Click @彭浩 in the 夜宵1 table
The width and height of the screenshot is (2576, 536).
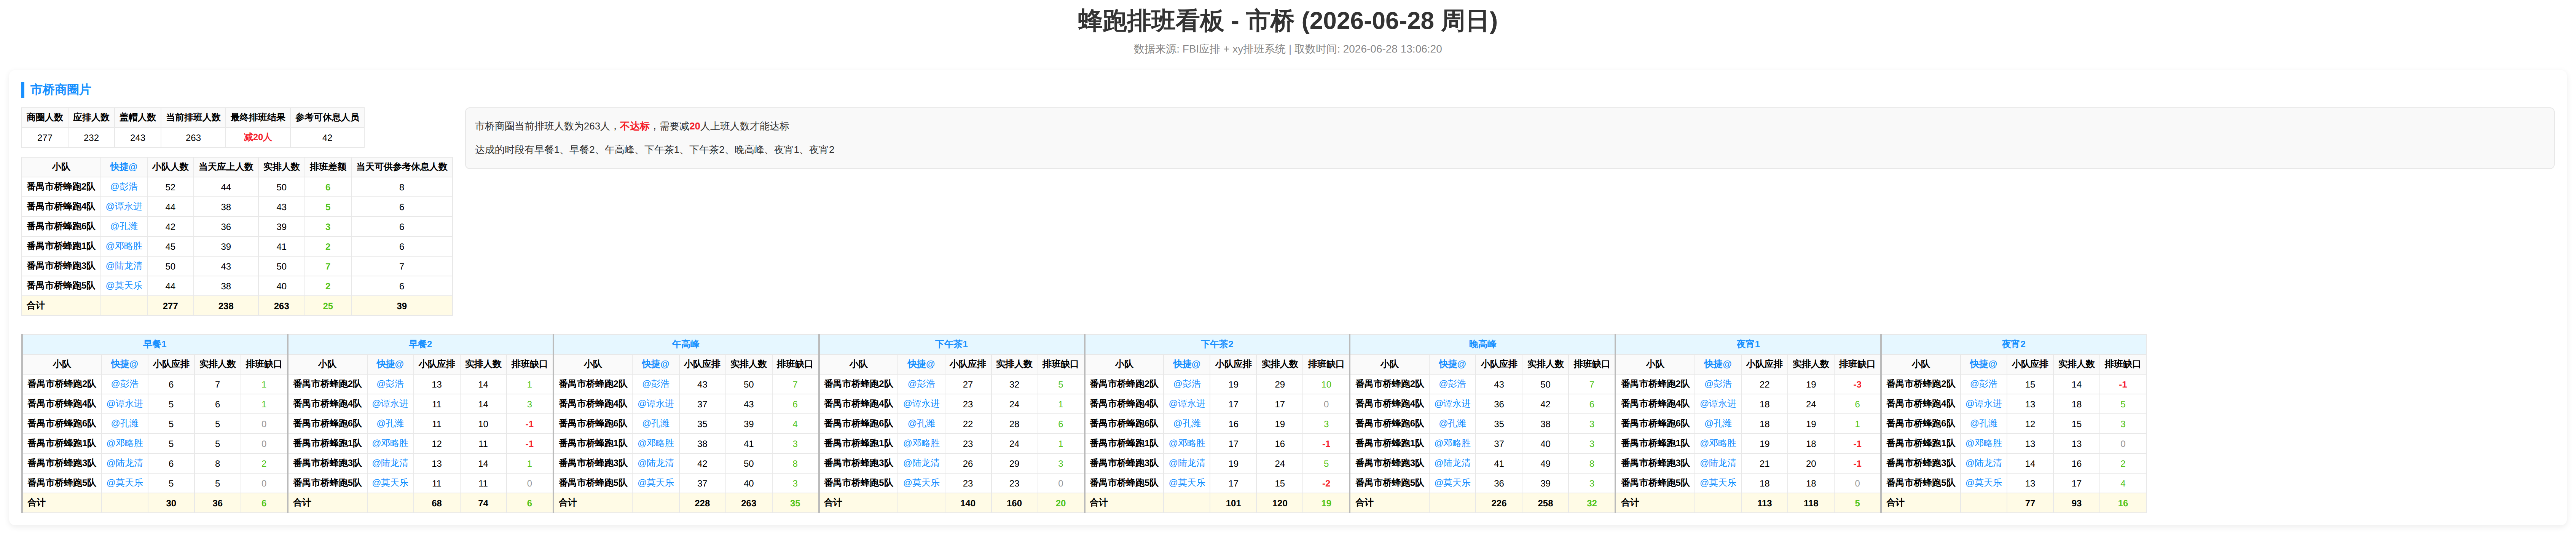point(1718,384)
